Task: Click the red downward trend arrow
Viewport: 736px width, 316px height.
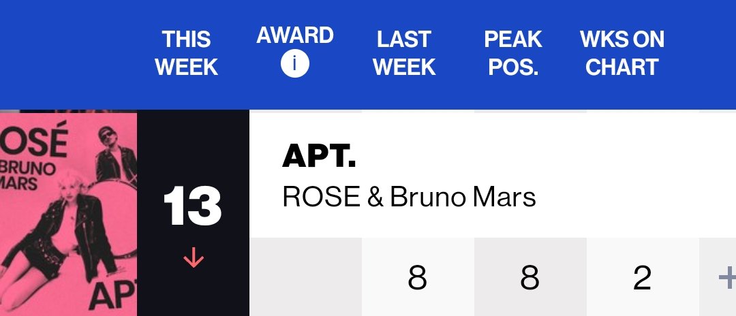Action: point(194,258)
